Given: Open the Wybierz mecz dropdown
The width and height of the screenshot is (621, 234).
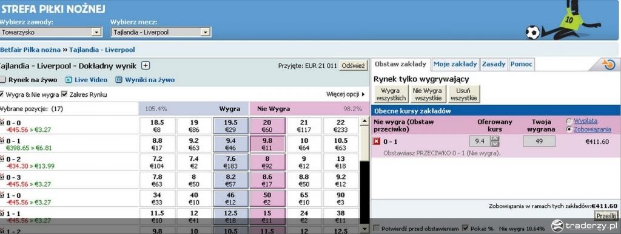Looking at the screenshot, I should click(161, 33).
